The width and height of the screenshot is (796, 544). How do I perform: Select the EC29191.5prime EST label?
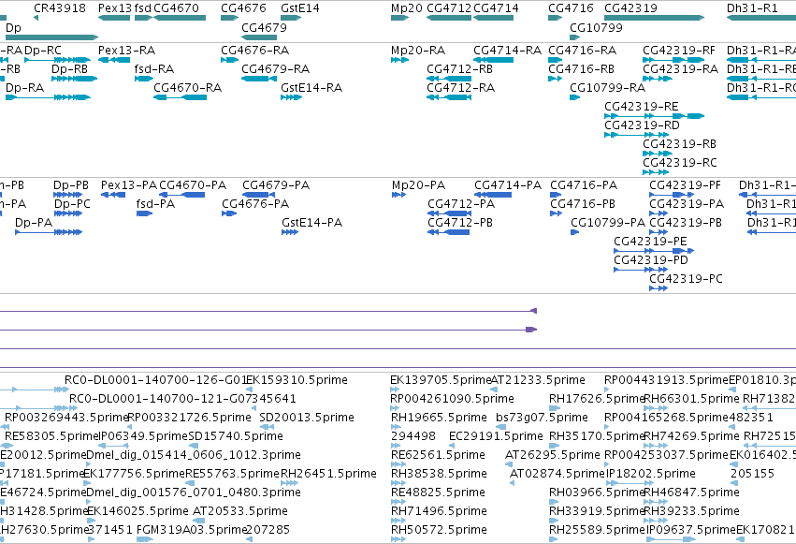(496, 436)
